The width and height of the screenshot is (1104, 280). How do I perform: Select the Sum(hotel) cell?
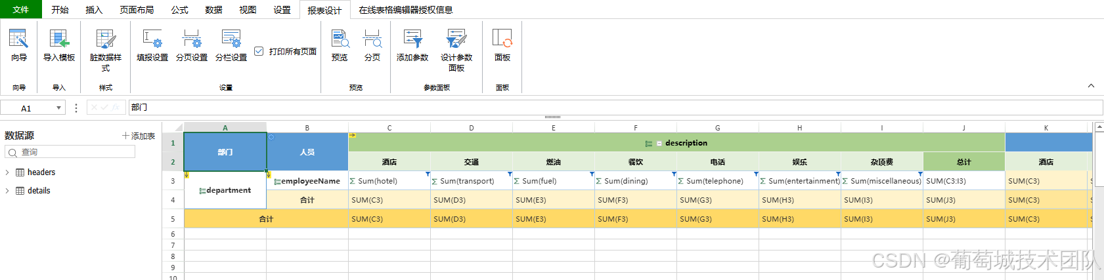pyautogui.click(x=389, y=181)
